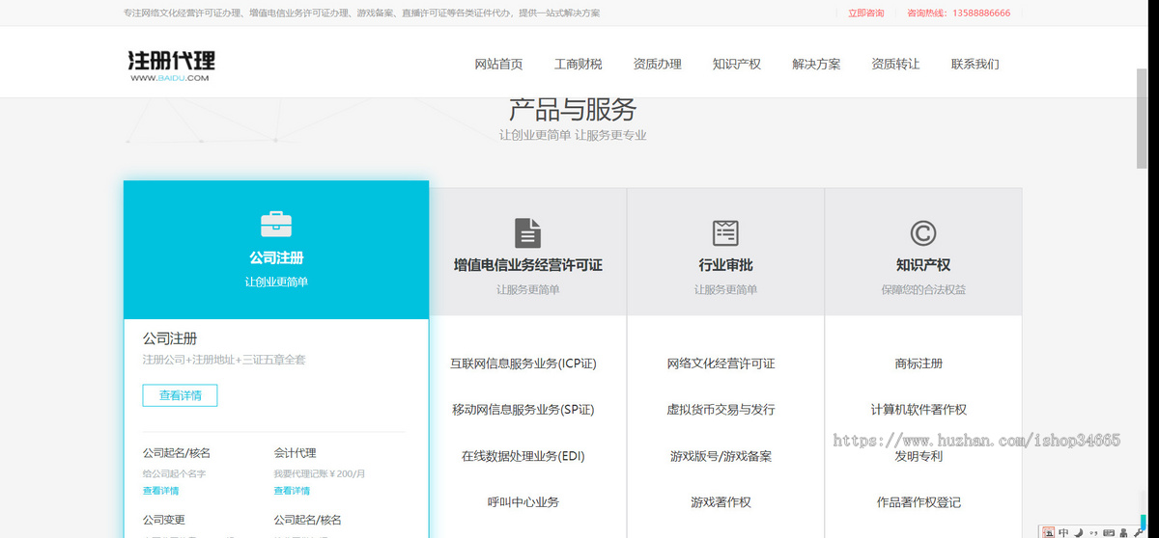Click the hotline 咨询热线 13588886666
Image resolution: width=1159 pixels, height=538 pixels.
pos(959,13)
